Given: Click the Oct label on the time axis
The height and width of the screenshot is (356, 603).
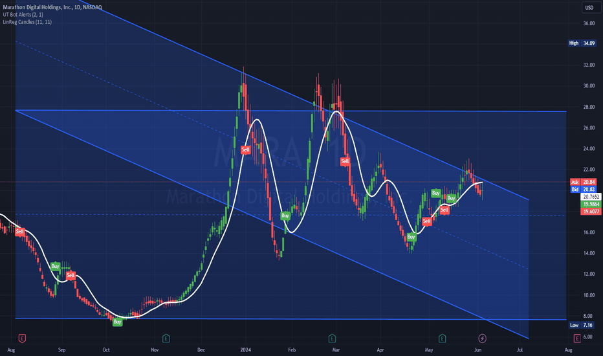Looking at the screenshot, I should [105, 350].
